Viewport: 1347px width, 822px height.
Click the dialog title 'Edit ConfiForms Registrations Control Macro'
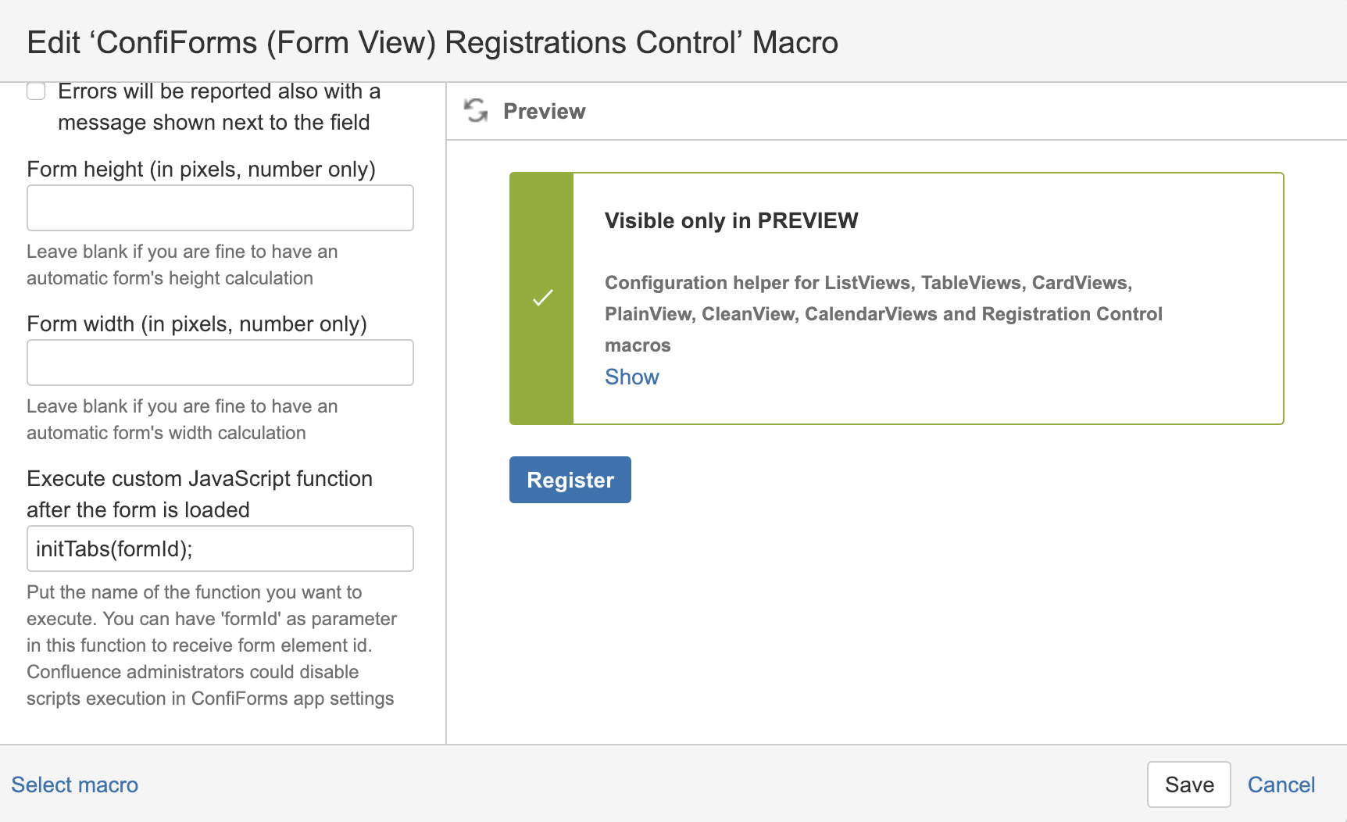[433, 42]
